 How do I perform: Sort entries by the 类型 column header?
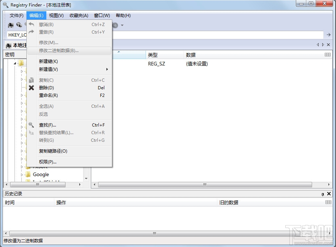(x=152, y=55)
